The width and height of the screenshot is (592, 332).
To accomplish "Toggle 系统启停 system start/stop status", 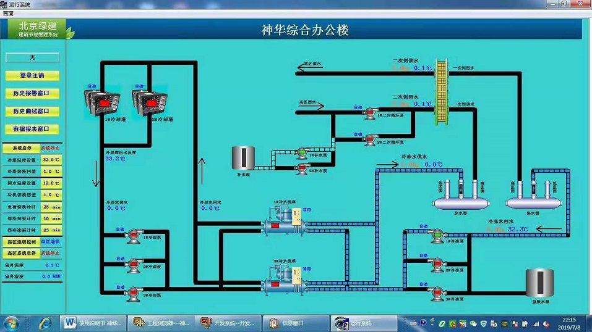I will 50,148.
